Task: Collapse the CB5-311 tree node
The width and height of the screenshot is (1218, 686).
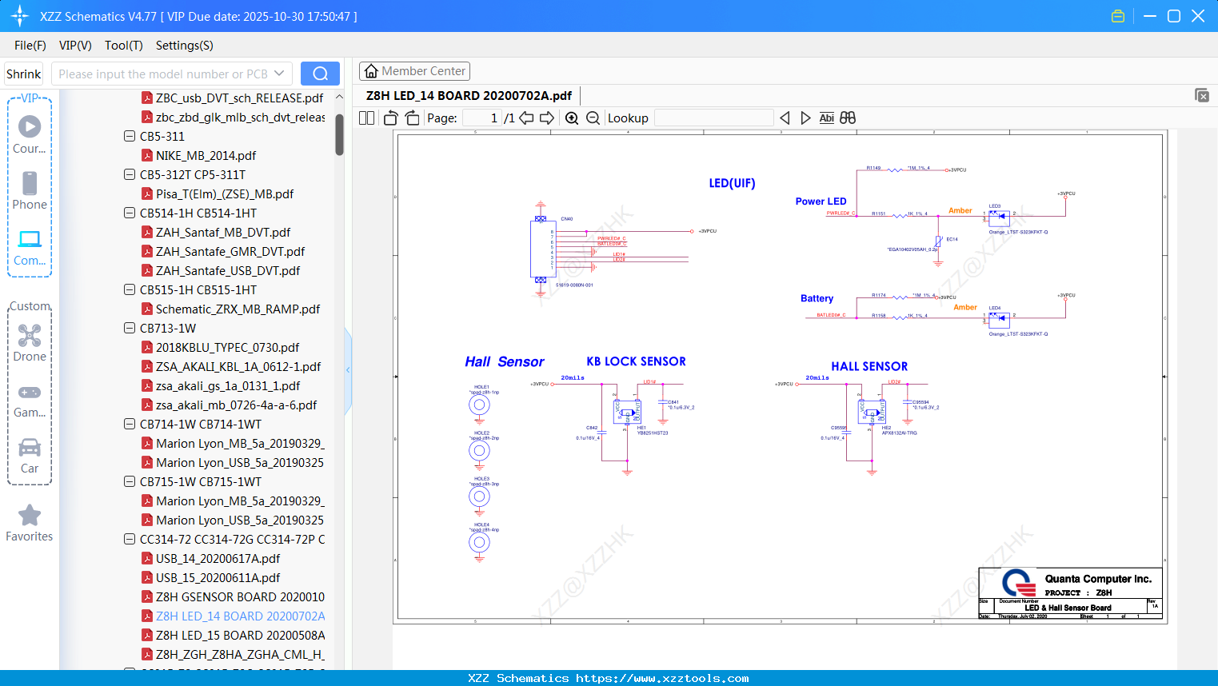Action: coord(130,136)
